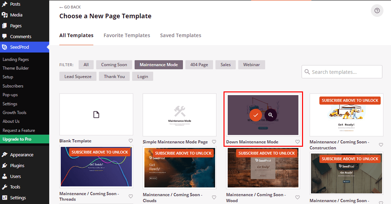391x204 pixels.
Task: Open Theme Builder submenu item
Action: tap(16, 68)
